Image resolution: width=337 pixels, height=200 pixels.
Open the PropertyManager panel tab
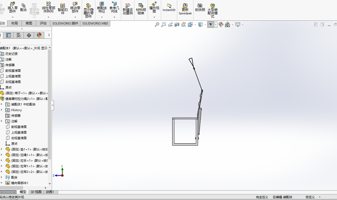coord(8,35)
